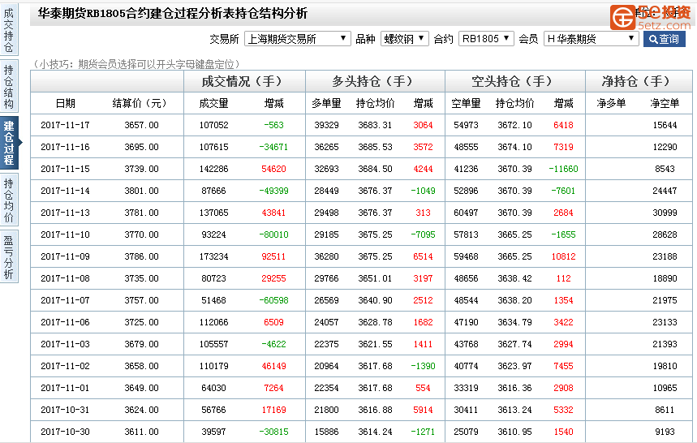Viewport: 697px width, 443px height.
Task: Switch to the 持仓均价 side tab
Action: click(x=9, y=200)
